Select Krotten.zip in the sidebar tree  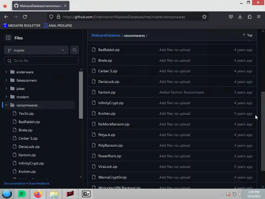27,172
